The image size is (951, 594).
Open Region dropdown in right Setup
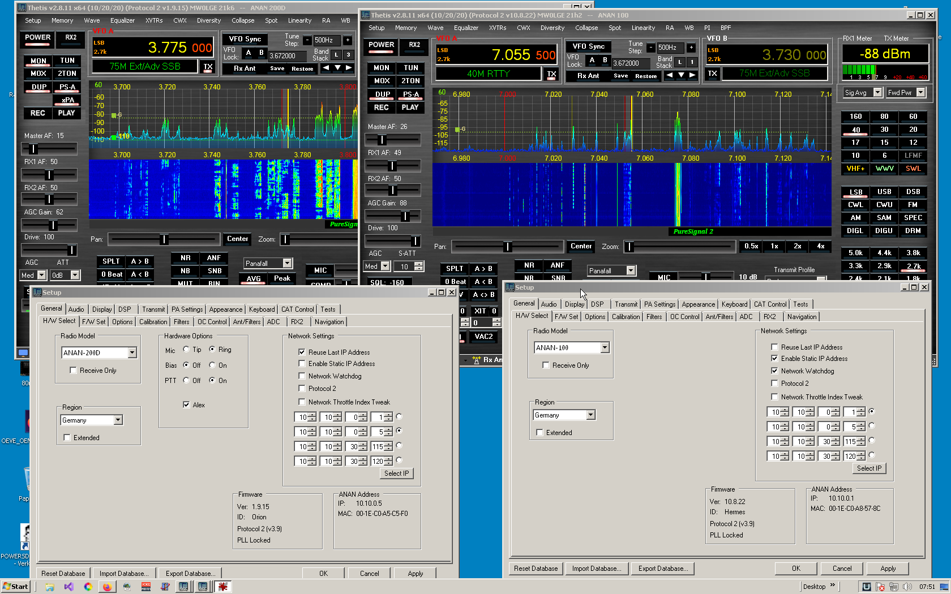(x=590, y=415)
